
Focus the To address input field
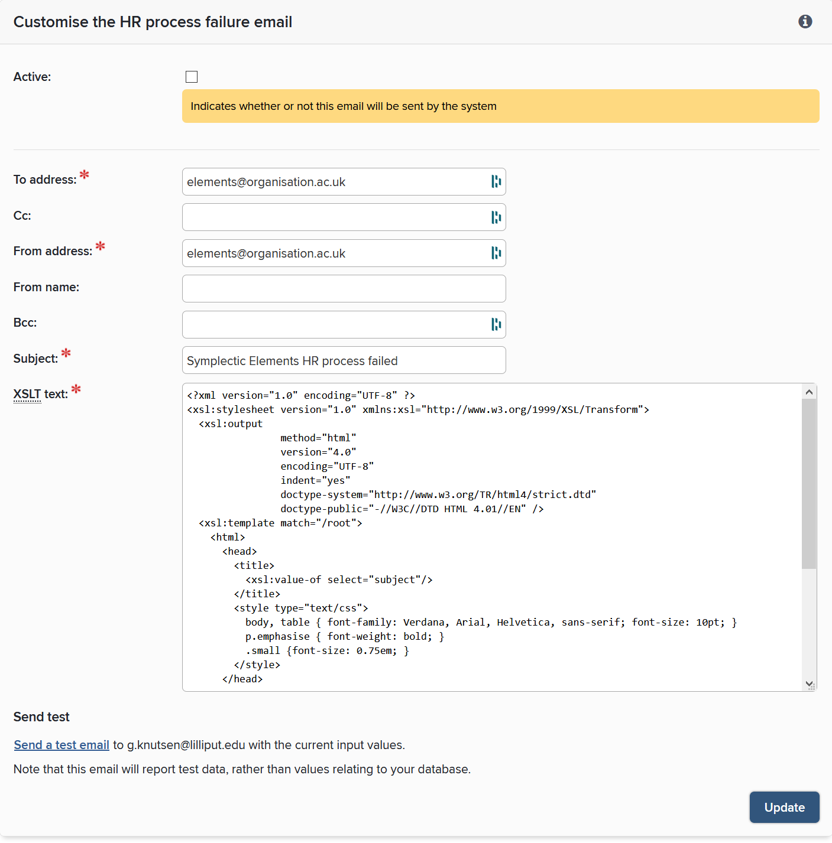click(x=334, y=182)
